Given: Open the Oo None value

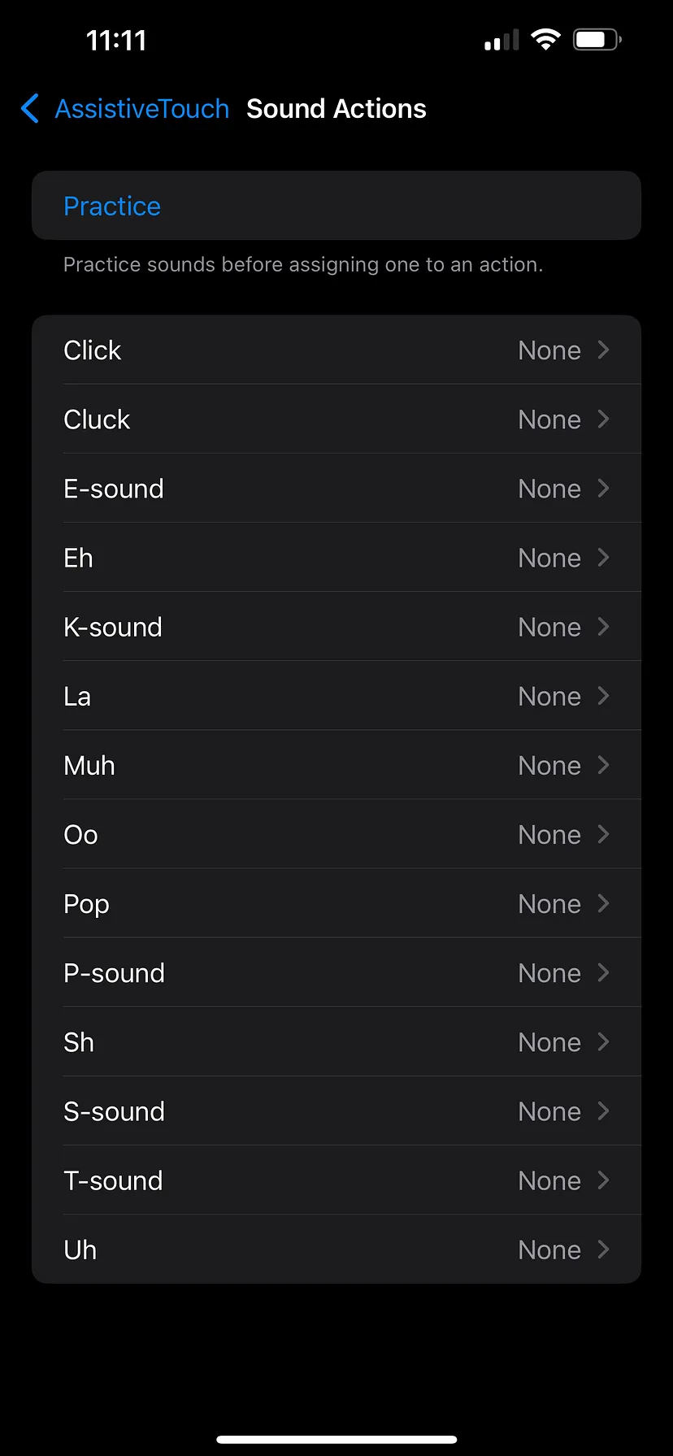Looking at the screenshot, I should (x=549, y=834).
